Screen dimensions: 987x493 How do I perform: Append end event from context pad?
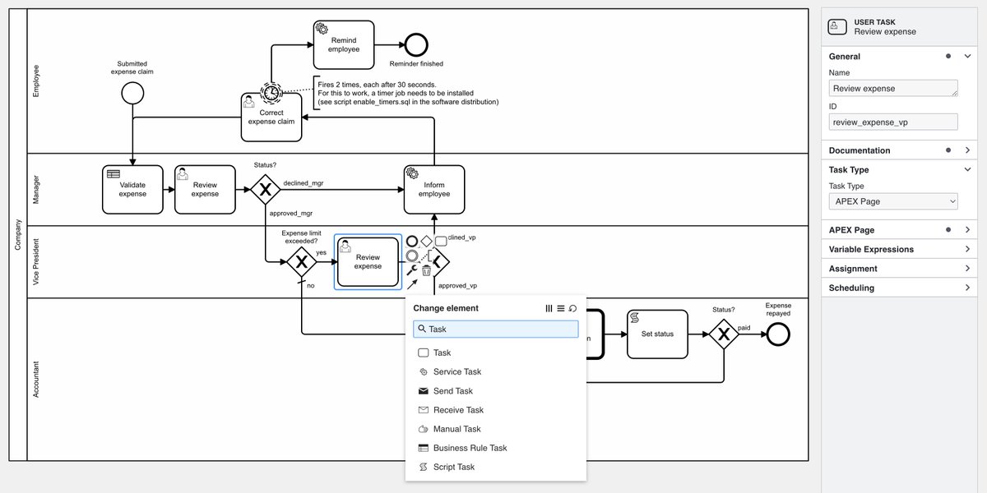[412, 241]
